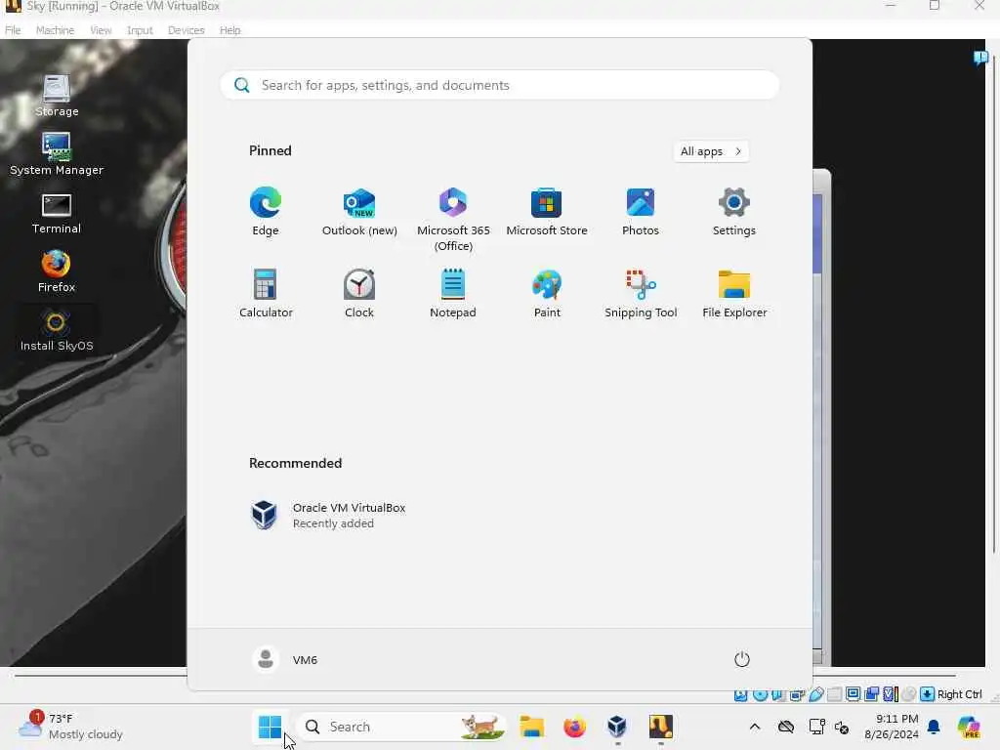The width and height of the screenshot is (1000, 750).
Task: Open the Snipping Tool
Action: click(x=641, y=294)
